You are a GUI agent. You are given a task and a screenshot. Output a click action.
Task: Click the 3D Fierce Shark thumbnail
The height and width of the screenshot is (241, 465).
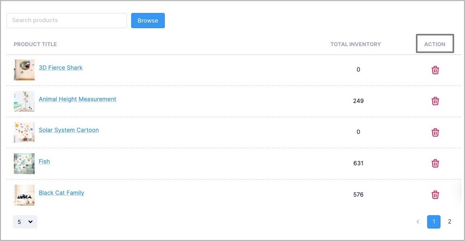(24, 70)
